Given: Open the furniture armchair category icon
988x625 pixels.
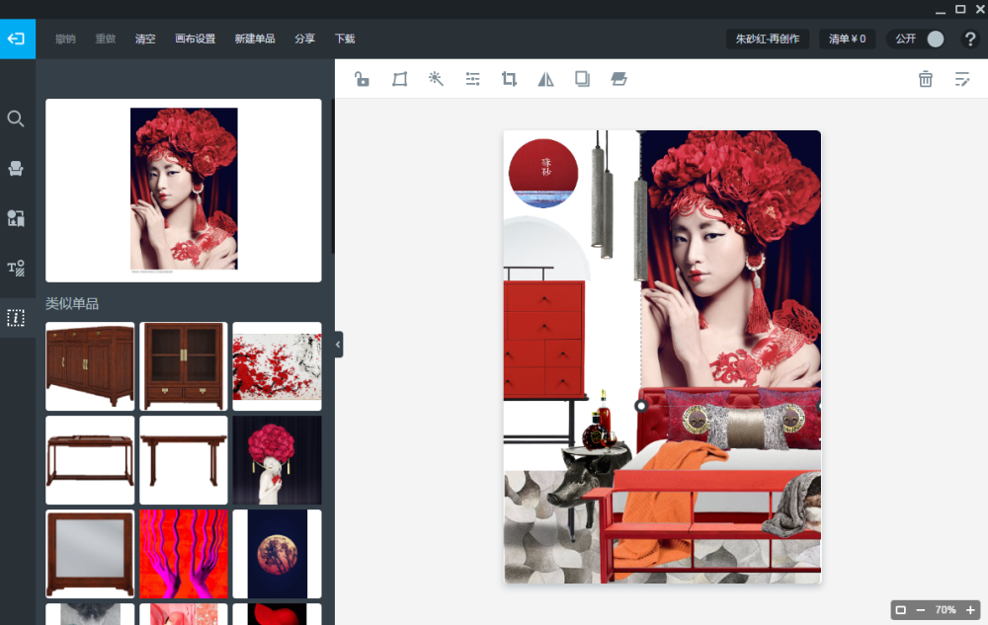Looking at the screenshot, I should 16,169.
